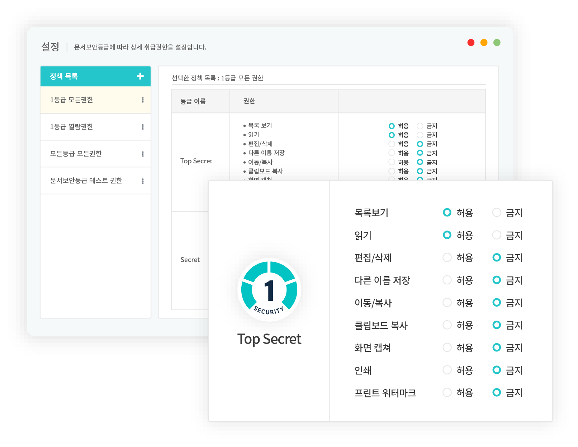Screen dimensions: 578x447
Task: Open the three-dot menu for 1등급 모든권한
Action: coord(143,100)
